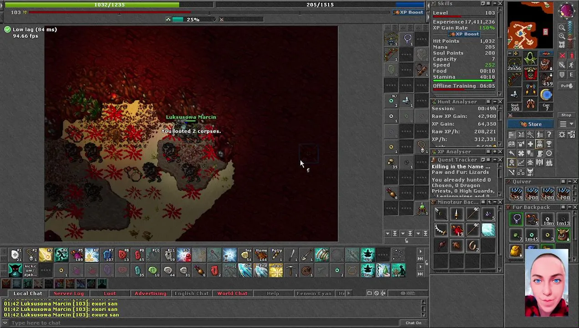Click the ignore icon in chat bar
Viewport: 579px width, 328px height.
[376, 293]
